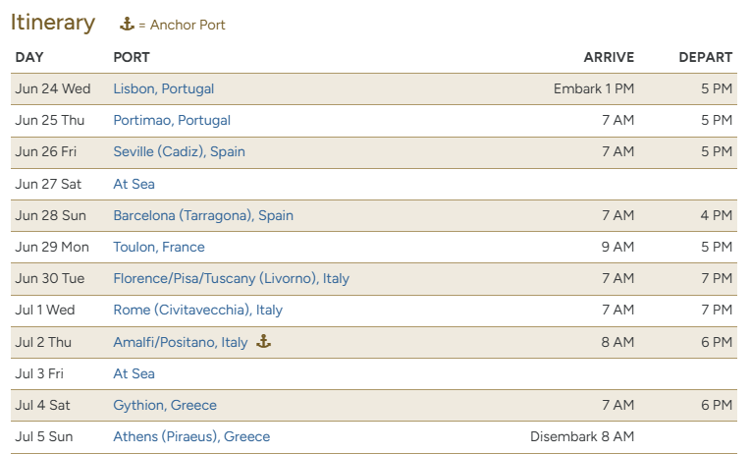Click the Itinerary heading
This screenshot has height=454, width=751.
(53, 23)
